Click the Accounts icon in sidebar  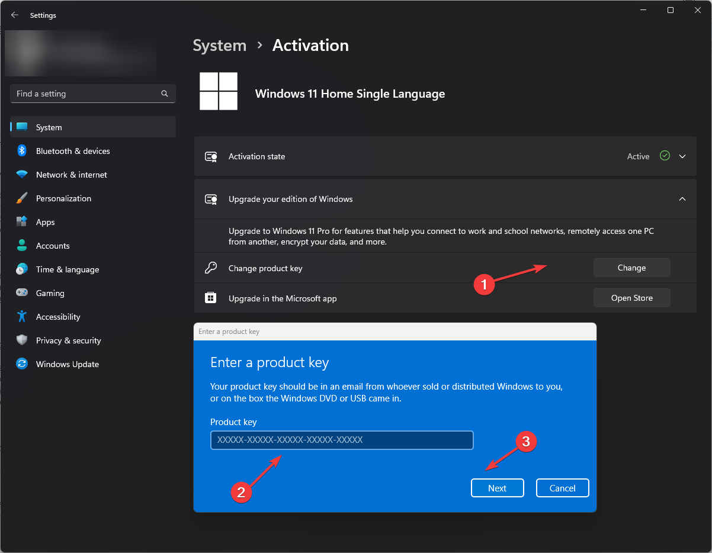22,246
